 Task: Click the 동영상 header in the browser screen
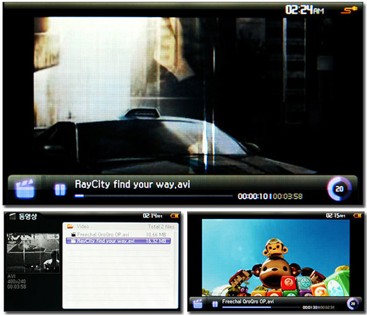[x=28, y=216]
